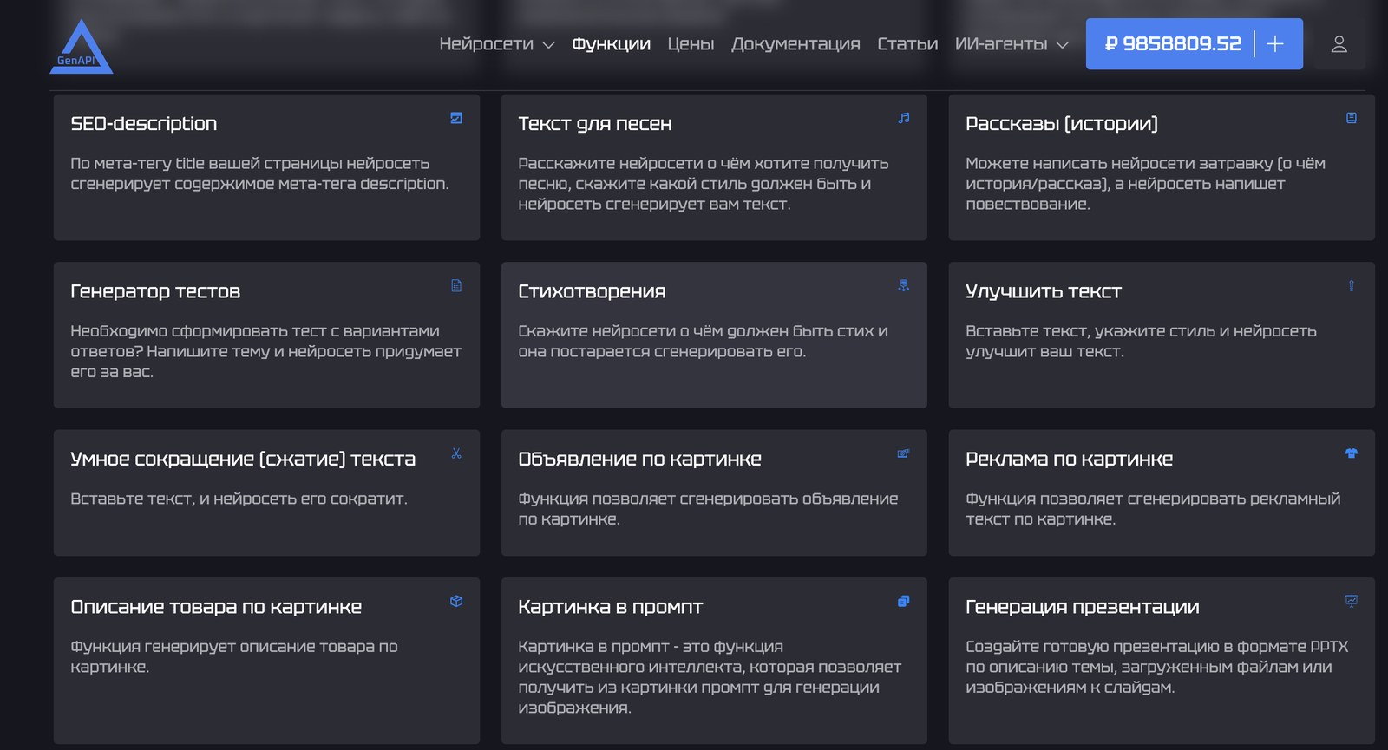Click the icon on the Стихотворения card

[x=904, y=285]
